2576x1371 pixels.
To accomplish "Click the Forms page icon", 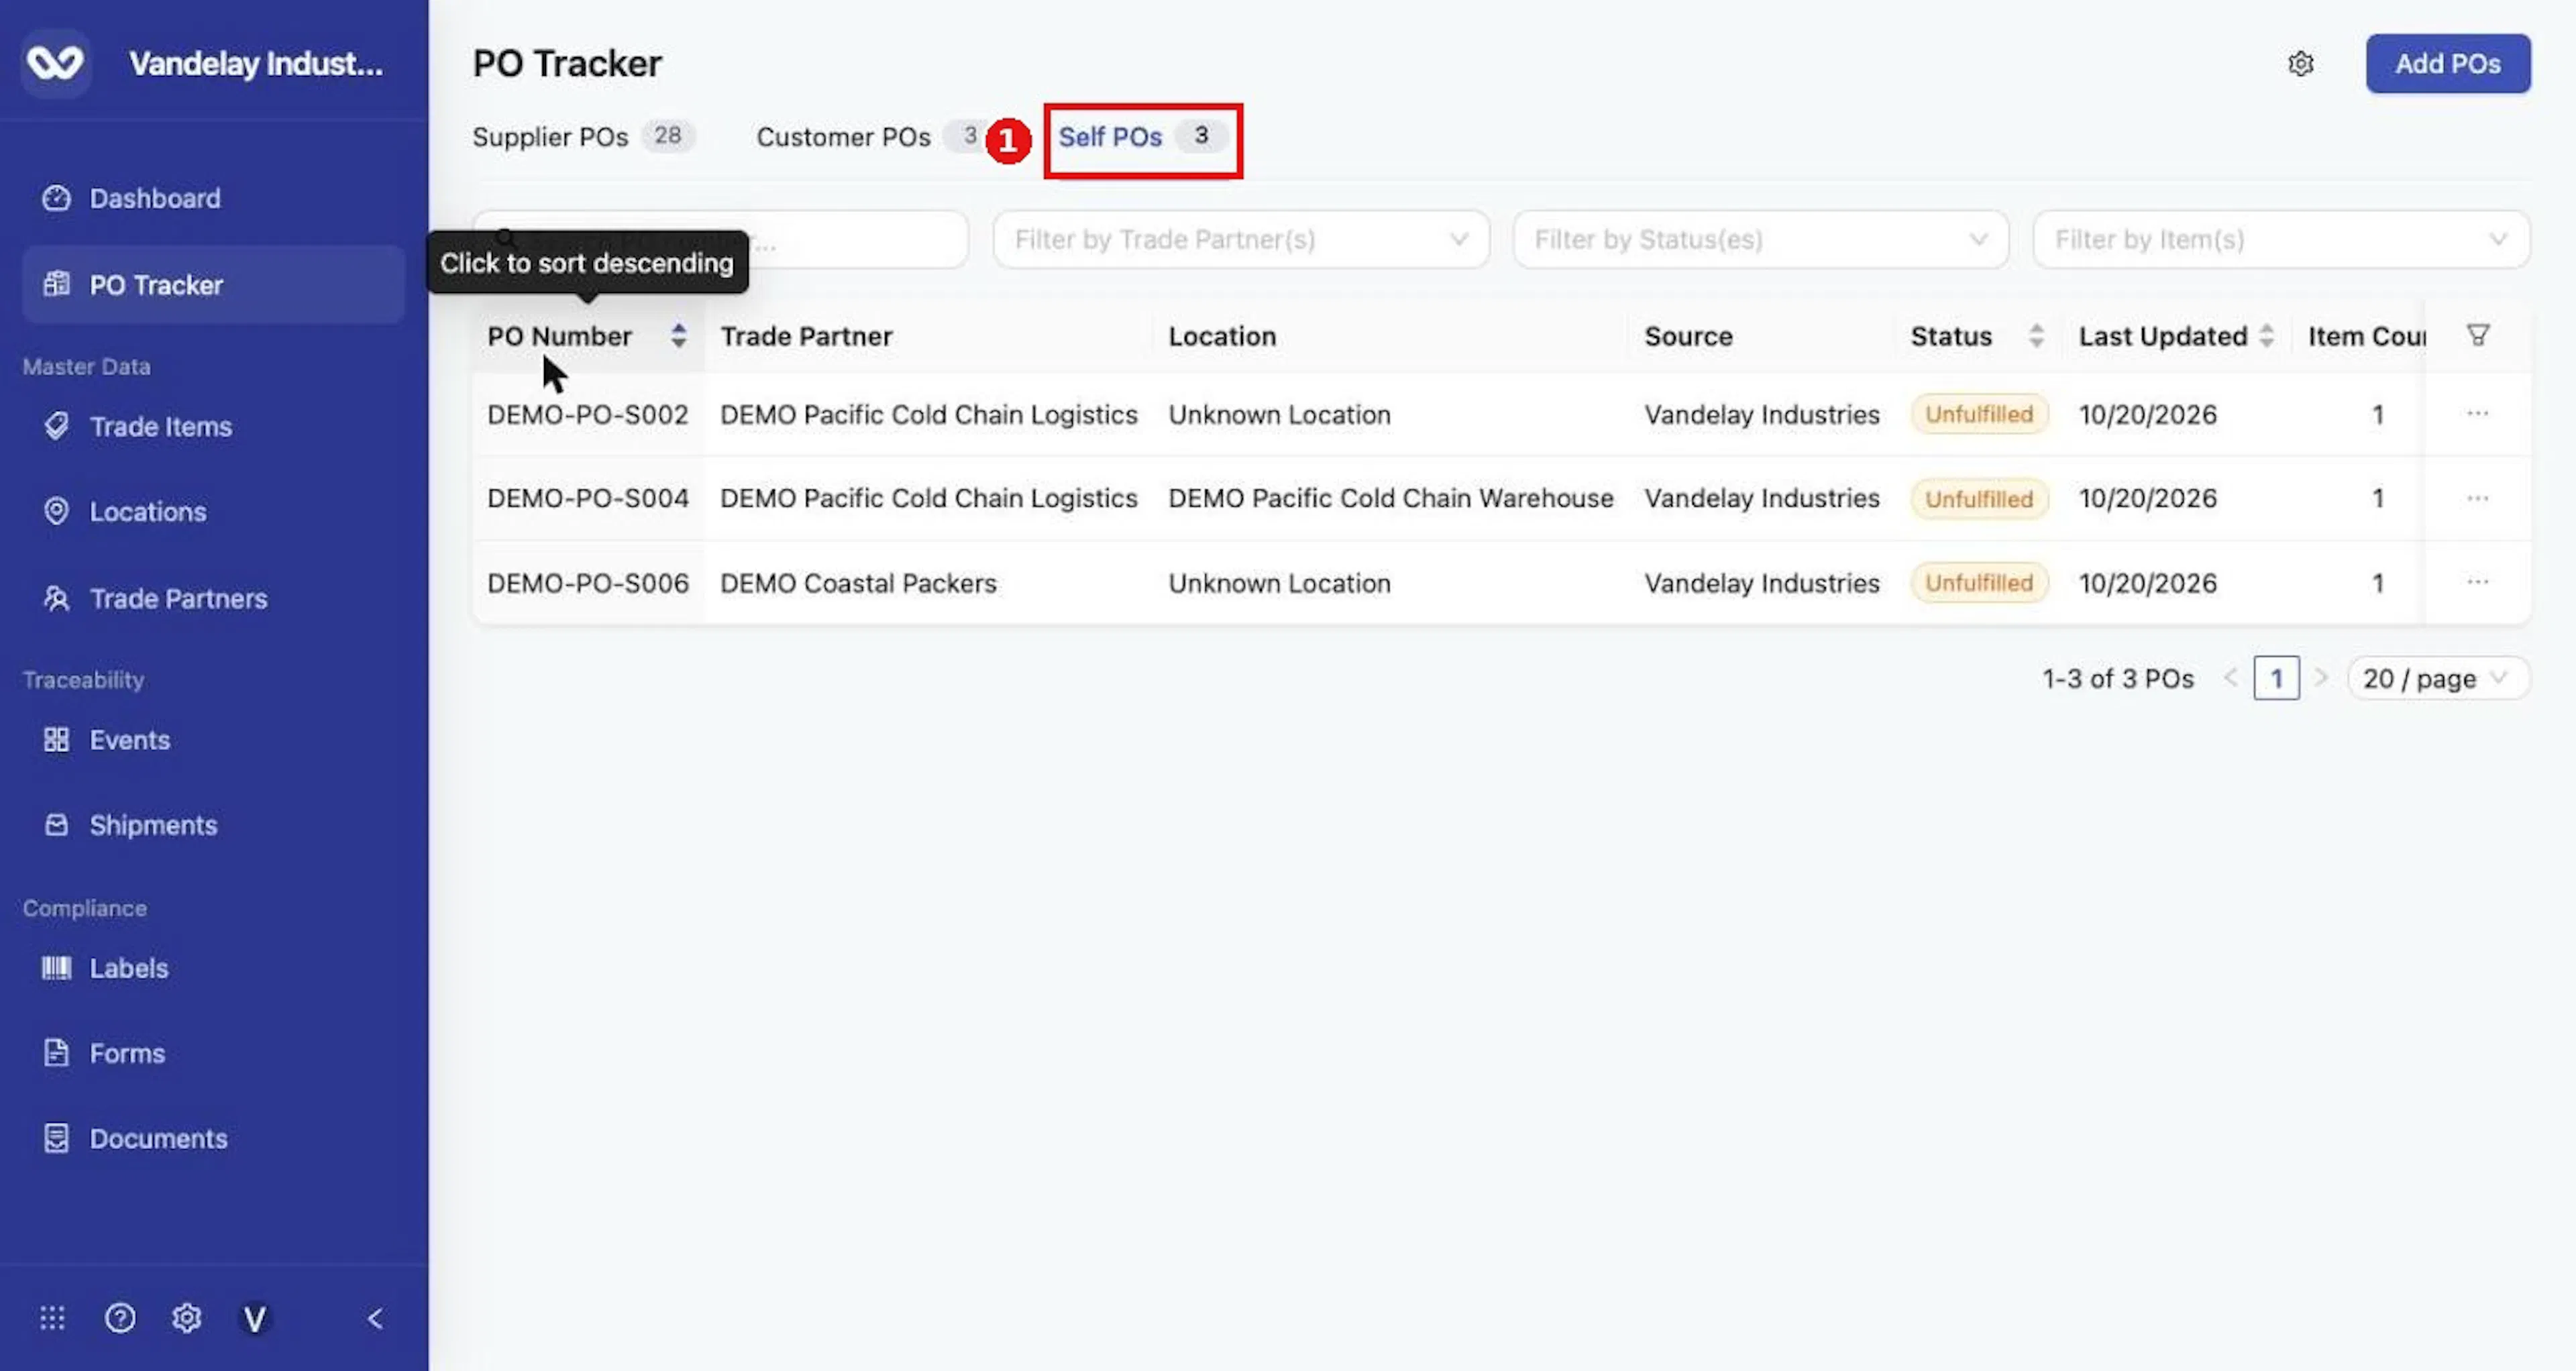I will coord(56,1053).
